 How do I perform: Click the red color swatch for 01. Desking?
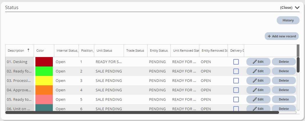[44, 62]
